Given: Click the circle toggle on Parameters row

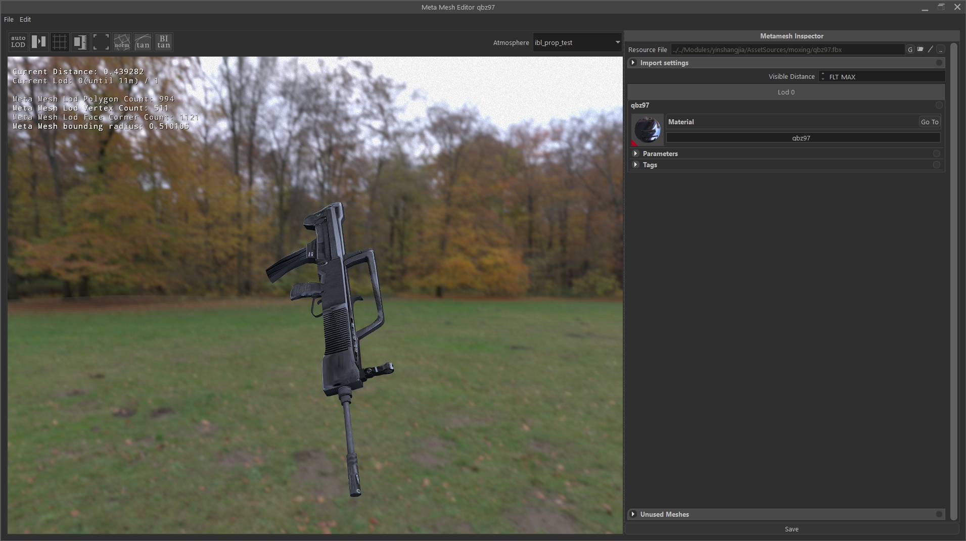Looking at the screenshot, I should tap(937, 154).
